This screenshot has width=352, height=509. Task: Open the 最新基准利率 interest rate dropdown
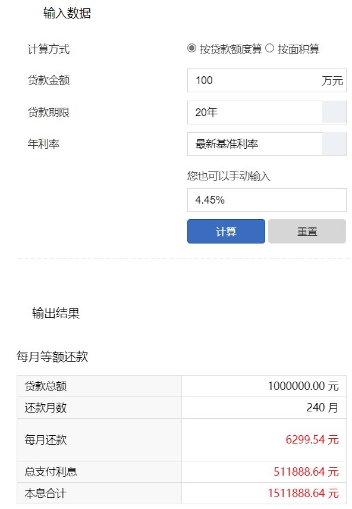click(x=267, y=144)
